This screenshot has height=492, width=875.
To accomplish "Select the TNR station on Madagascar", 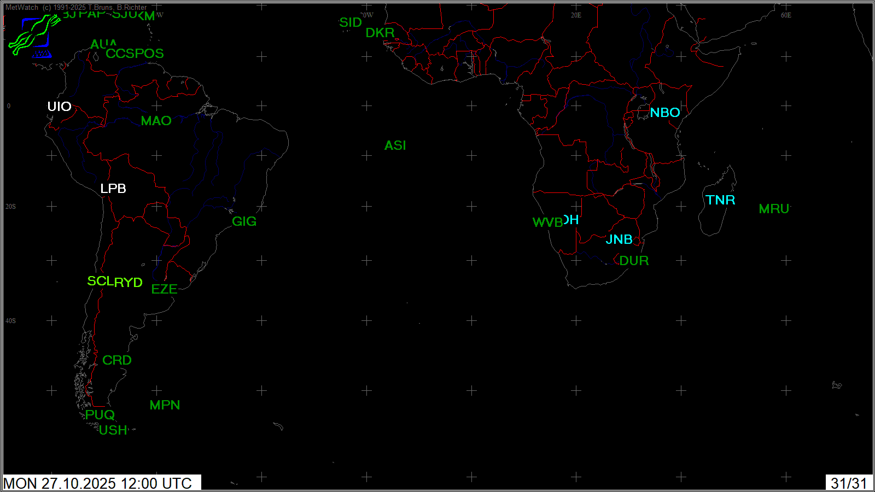I will [x=720, y=200].
